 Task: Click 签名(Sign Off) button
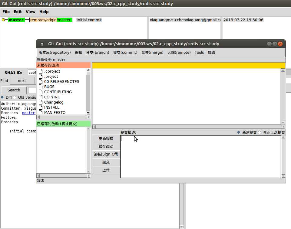tap(106, 154)
